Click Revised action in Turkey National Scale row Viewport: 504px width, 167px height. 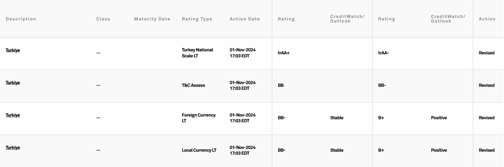(486, 53)
